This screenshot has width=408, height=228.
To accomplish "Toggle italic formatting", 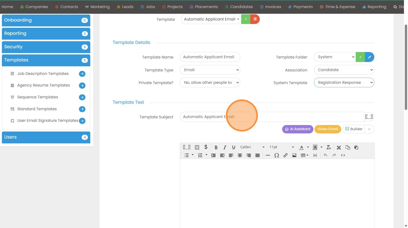I will click(225, 147).
